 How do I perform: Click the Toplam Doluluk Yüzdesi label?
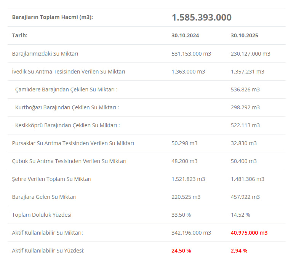point(42,215)
